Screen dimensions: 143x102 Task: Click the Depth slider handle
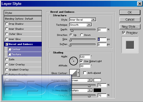tap(72, 30)
